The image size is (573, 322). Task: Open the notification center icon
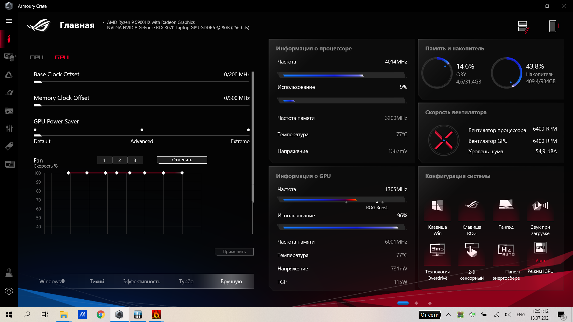(561, 315)
